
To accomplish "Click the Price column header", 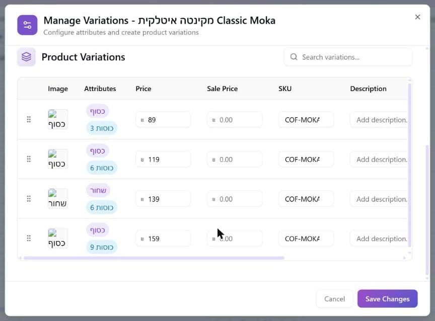I will [x=143, y=89].
